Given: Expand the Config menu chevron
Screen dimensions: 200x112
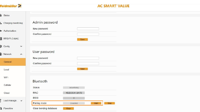Looking at the screenshot, I should pos(21,47).
